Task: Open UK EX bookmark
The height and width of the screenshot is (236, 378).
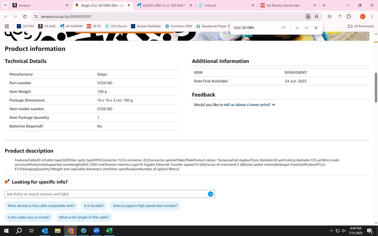Action: 94,26
